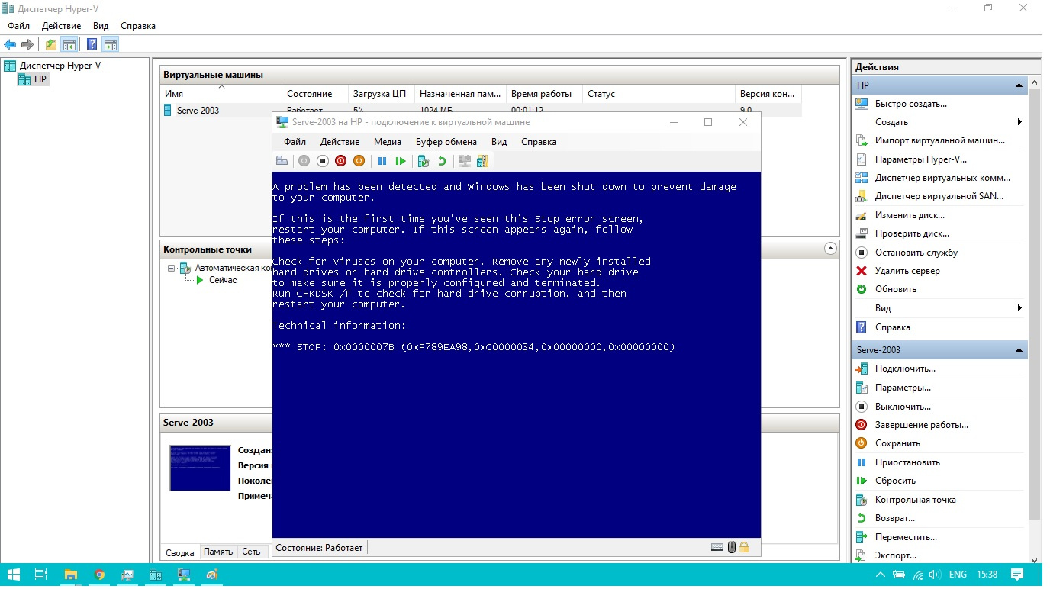The width and height of the screenshot is (1050, 589).
Task: Click Контрольная точка action
Action: click(915, 500)
